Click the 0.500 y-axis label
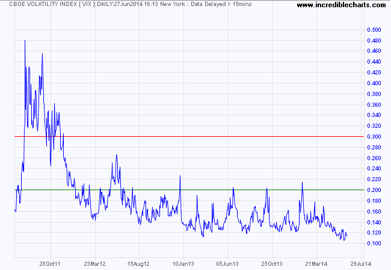Viewport: 391px width, 270px height. click(x=374, y=30)
